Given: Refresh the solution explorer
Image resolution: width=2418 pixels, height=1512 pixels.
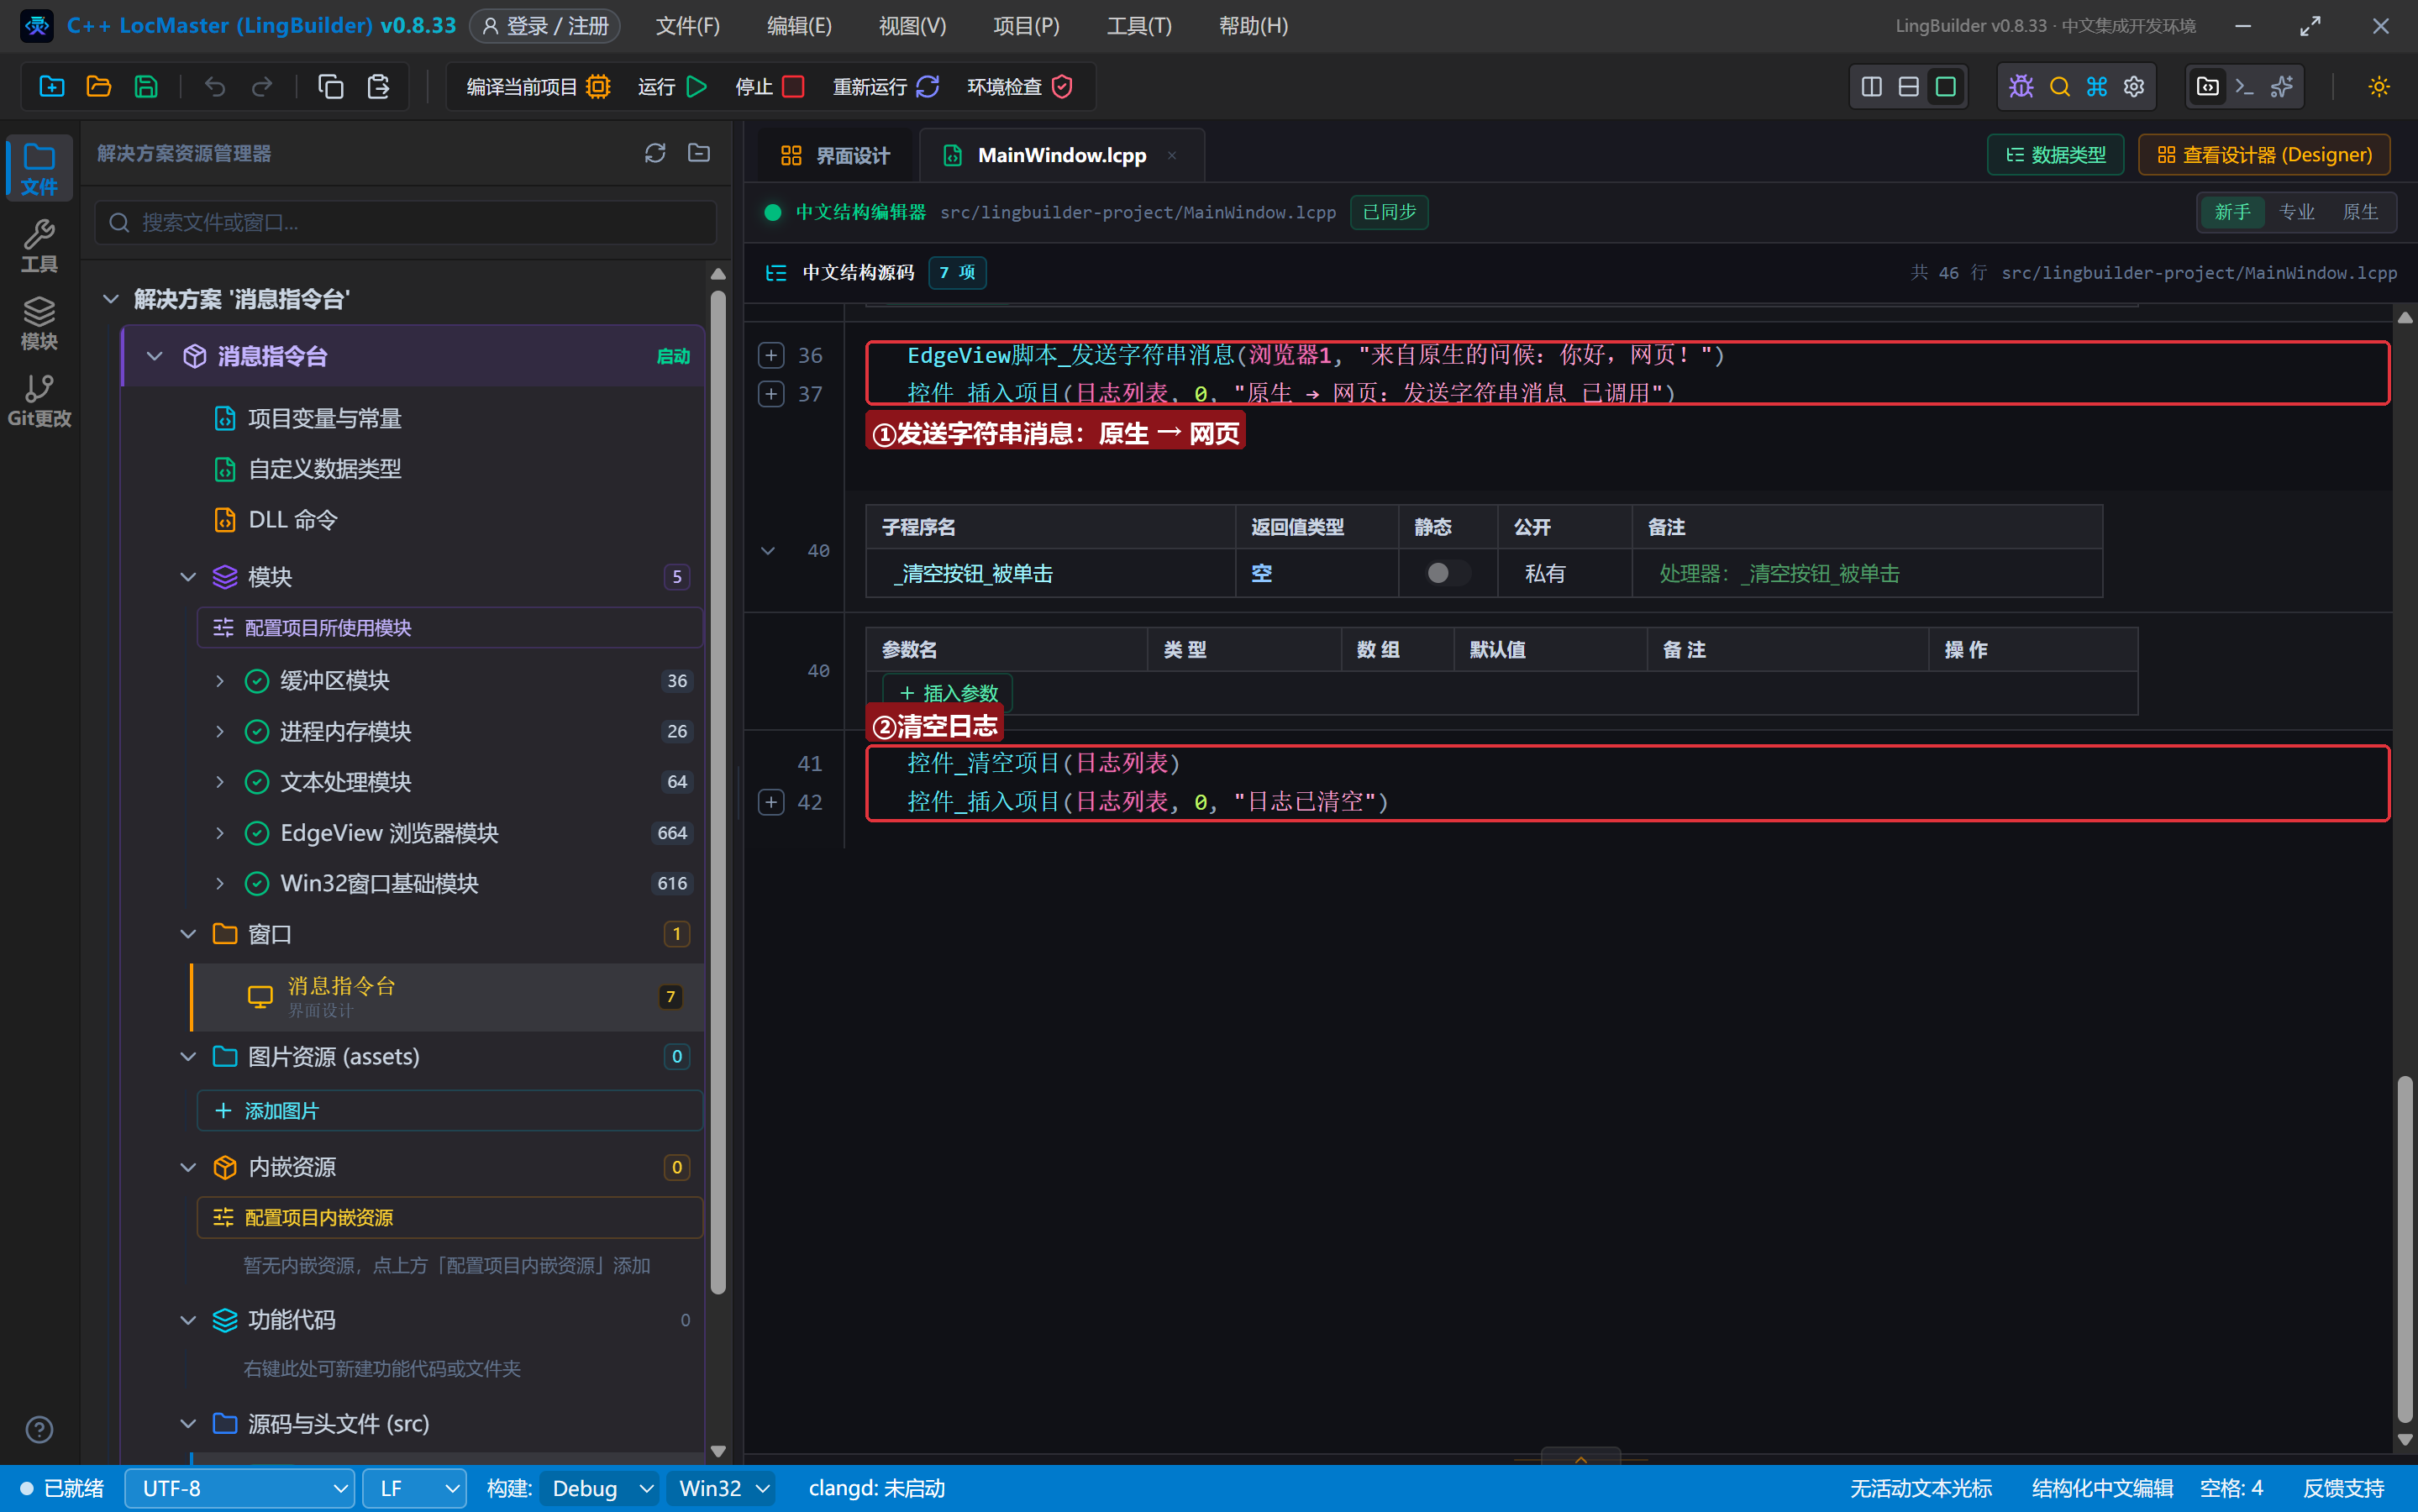Looking at the screenshot, I should coord(655,153).
